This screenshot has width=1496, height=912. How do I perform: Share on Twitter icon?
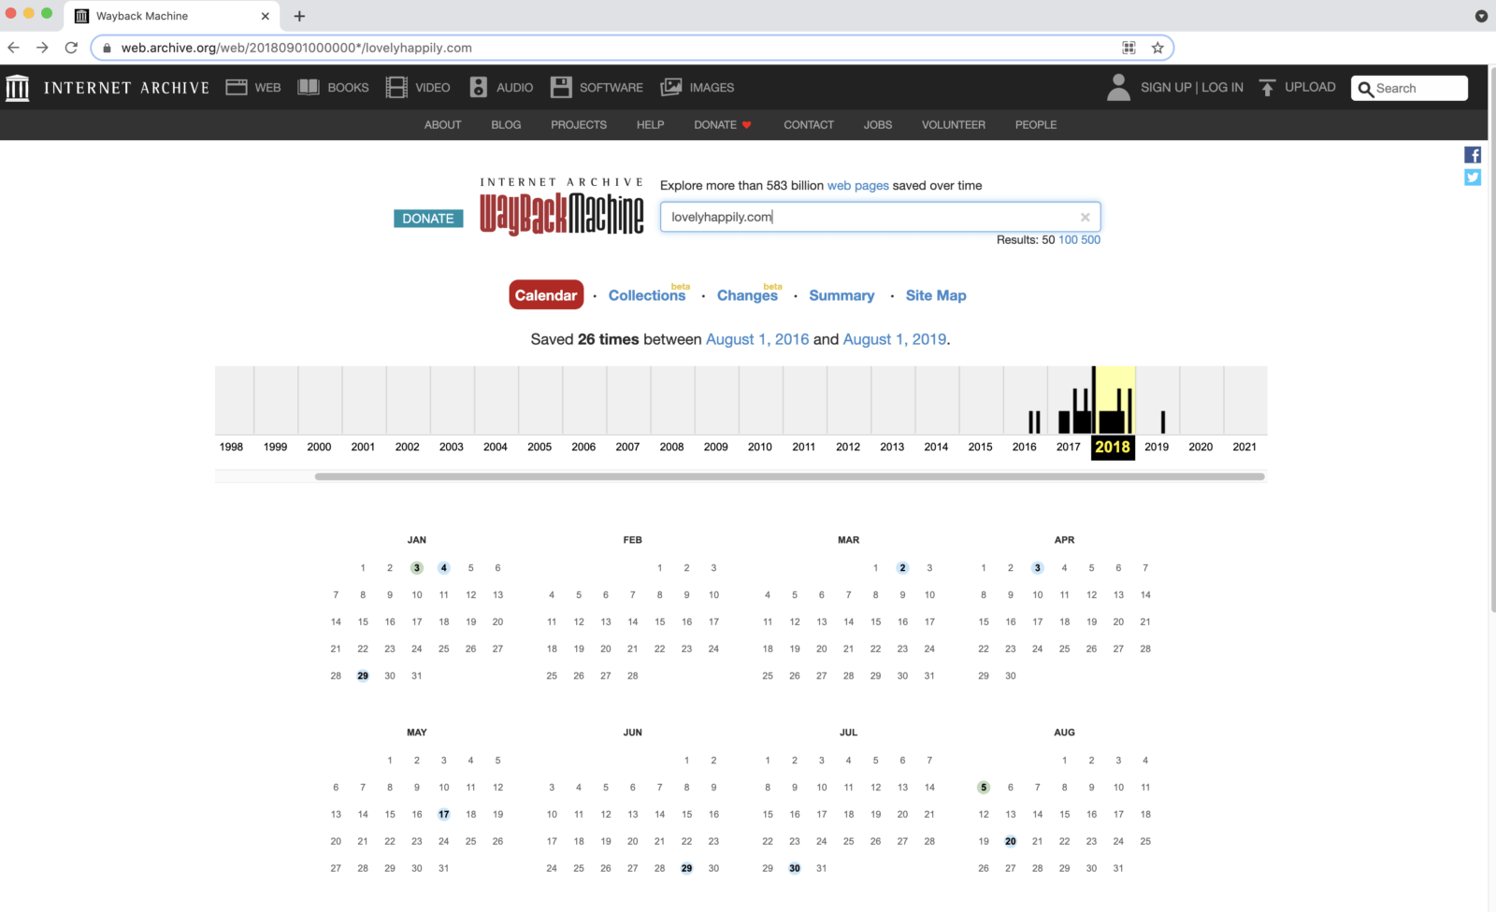[x=1473, y=178]
